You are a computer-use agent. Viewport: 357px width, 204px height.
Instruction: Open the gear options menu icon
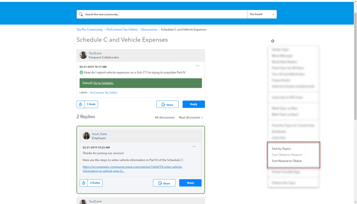click(273, 41)
